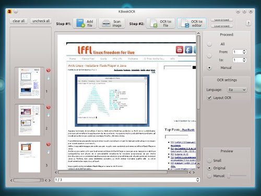The height and width of the screenshot is (196, 261).
Task: Click the clear all button
Action: point(19,21)
